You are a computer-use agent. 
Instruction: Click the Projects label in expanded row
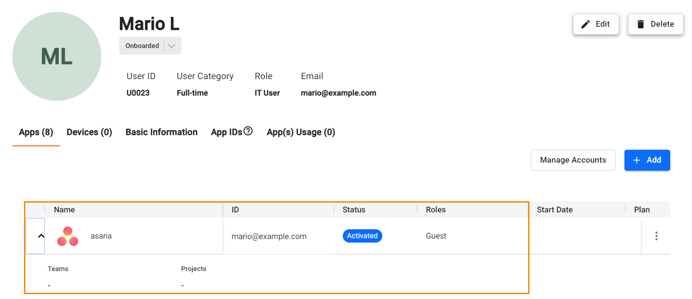194,269
